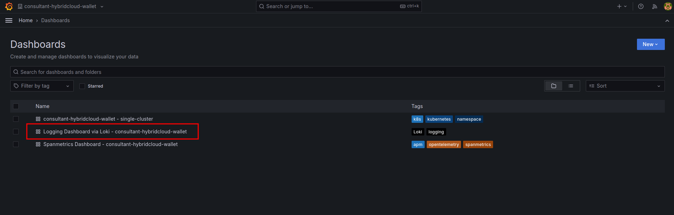The width and height of the screenshot is (674, 215).
Task: Open the Filter by tag dropdown
Action: pos(42,86)
